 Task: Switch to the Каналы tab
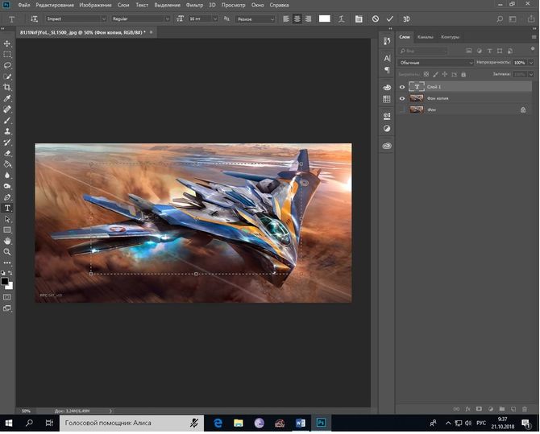coord(426,37)
